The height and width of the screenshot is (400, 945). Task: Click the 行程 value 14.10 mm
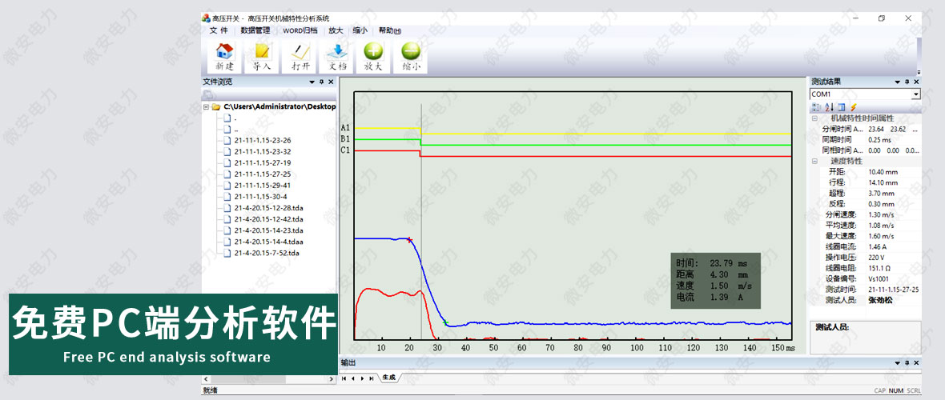(883, 182)
